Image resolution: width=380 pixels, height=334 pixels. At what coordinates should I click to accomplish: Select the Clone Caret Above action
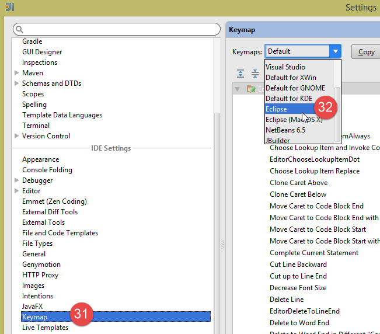[x=298, y=183]
